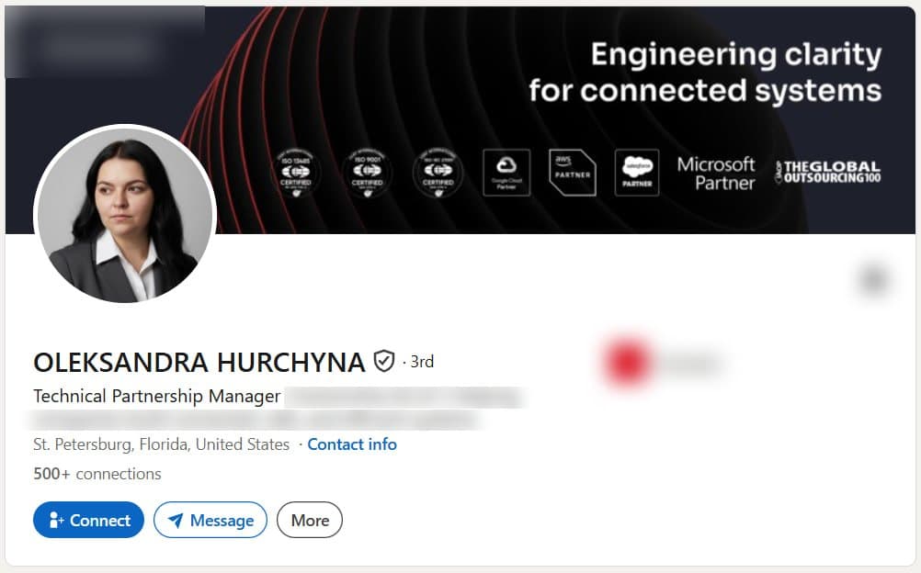Screen dimensions: 921x573
Task: Click the Salesforce Partner badge in banner
Action: 637,172
